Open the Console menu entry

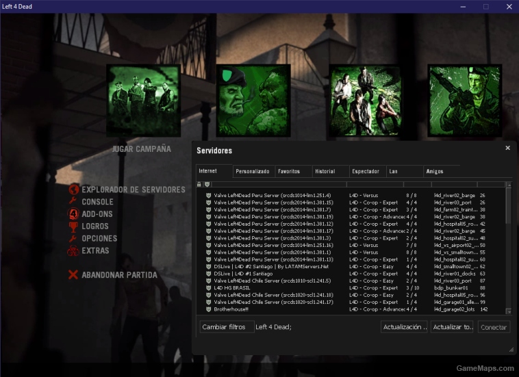click(97, 202)
